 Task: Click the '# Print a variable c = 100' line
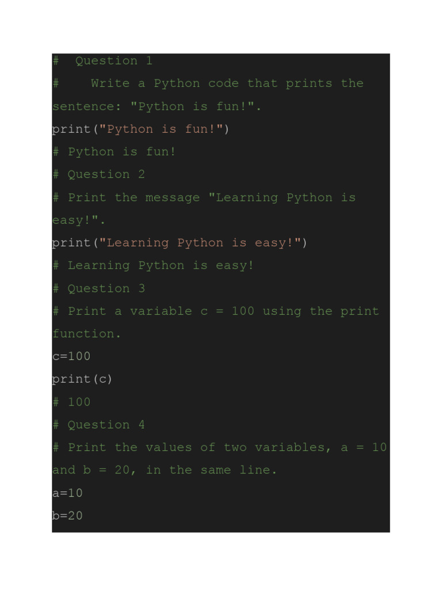pos(215,311)
